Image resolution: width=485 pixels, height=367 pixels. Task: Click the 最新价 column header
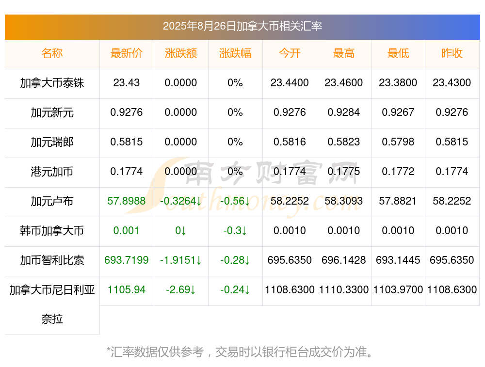click(127, 53)
